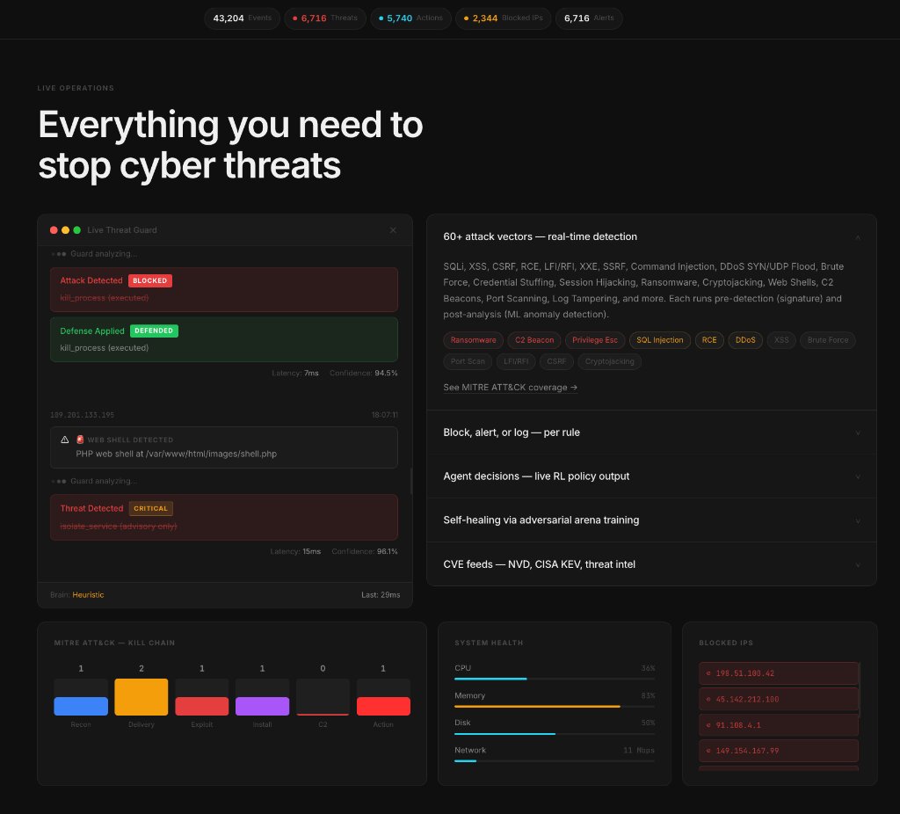Click the BLOCKED badge on Attack Detected

tap(149, 280)
